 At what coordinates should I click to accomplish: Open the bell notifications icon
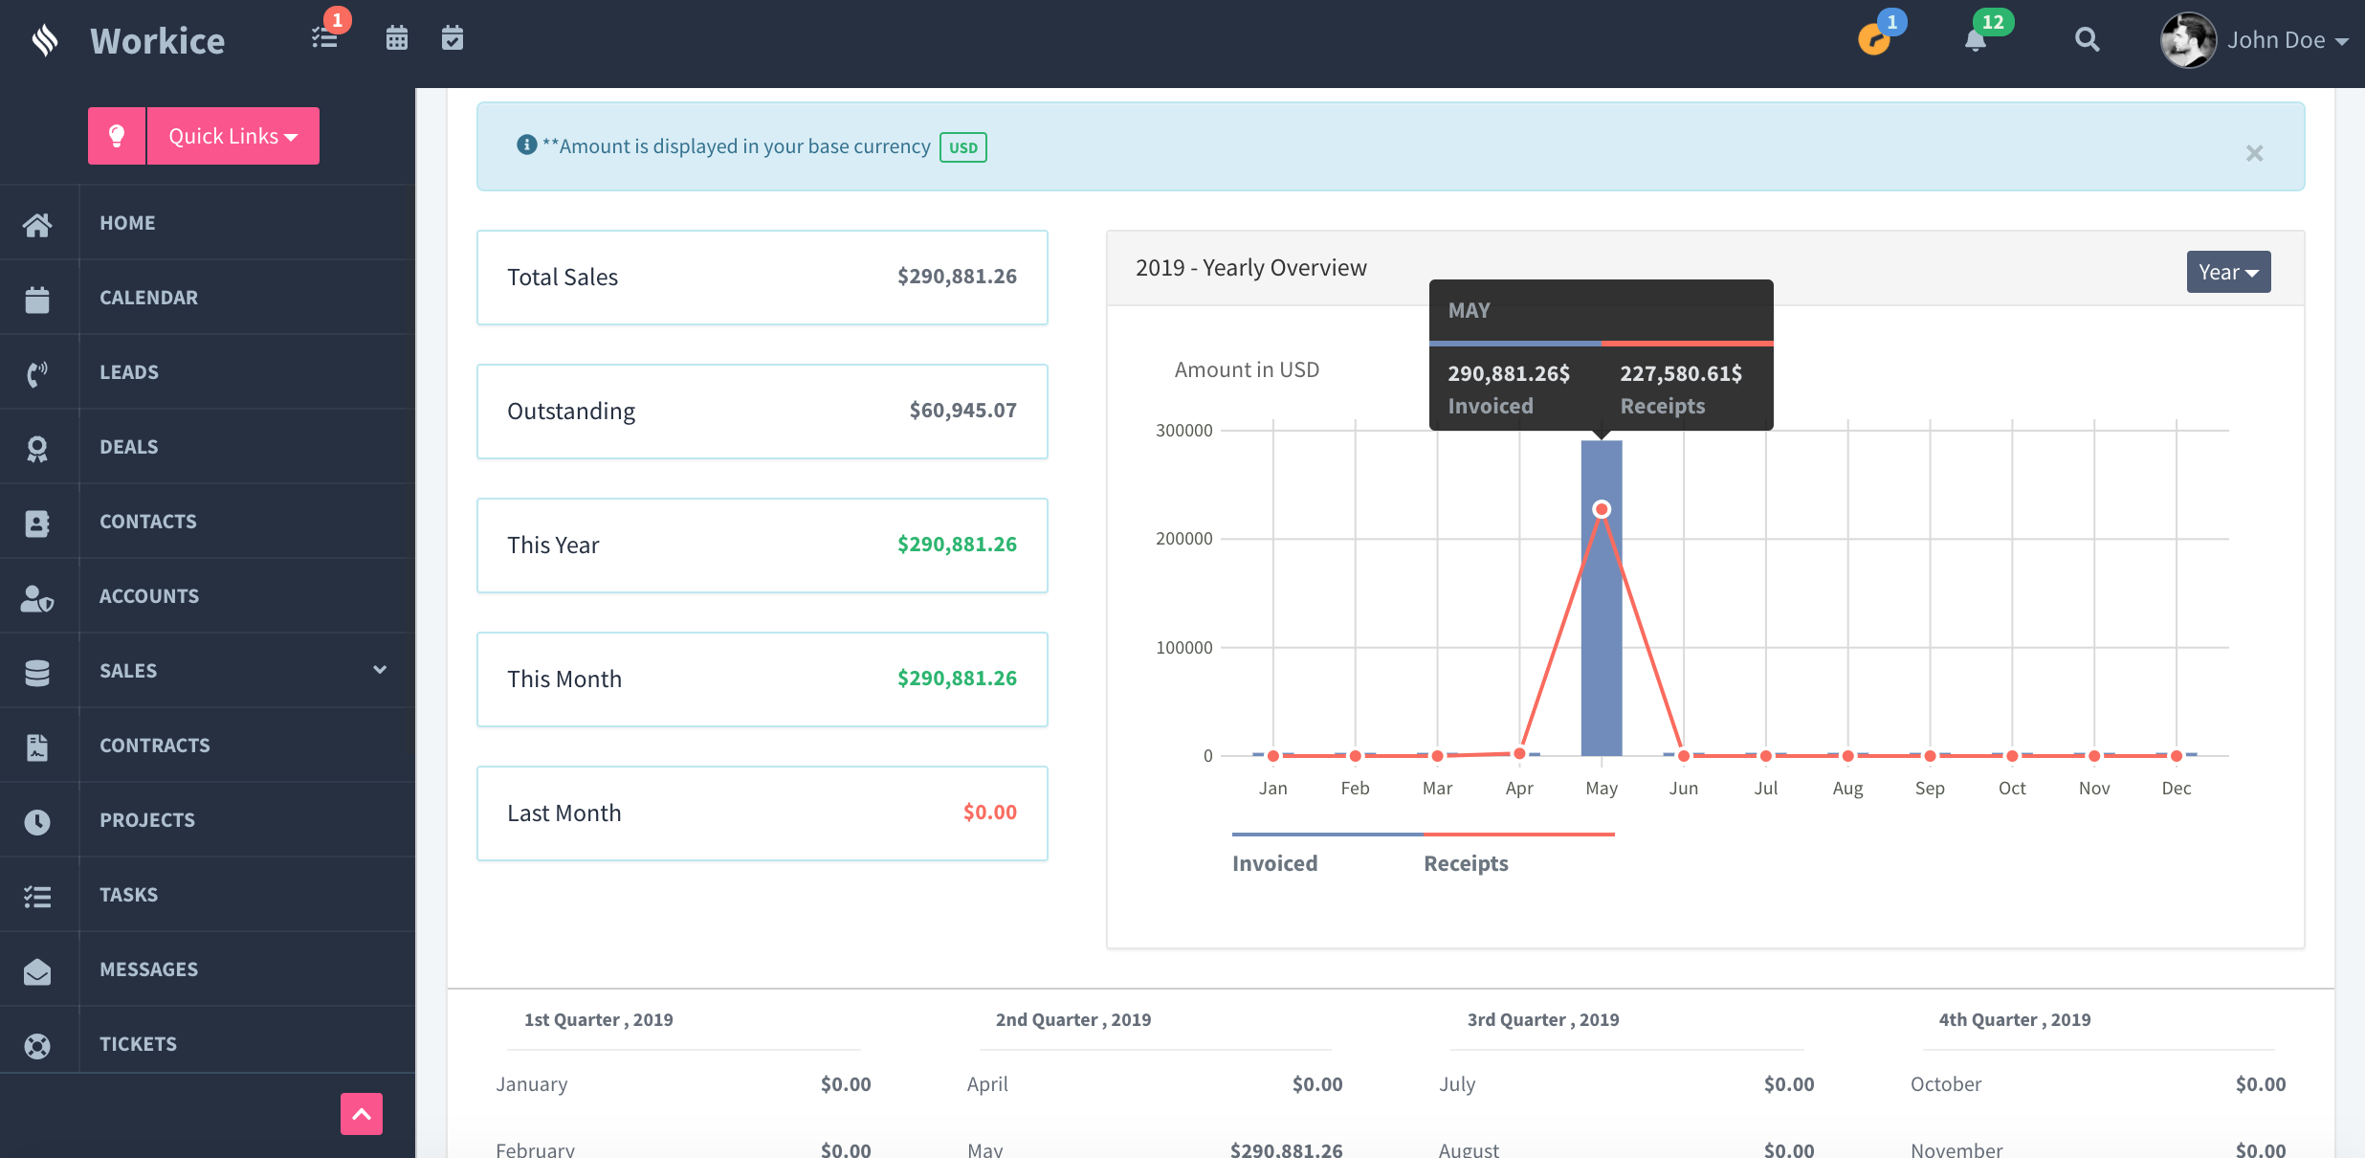pyautogui.click(x=1976, y=40)
